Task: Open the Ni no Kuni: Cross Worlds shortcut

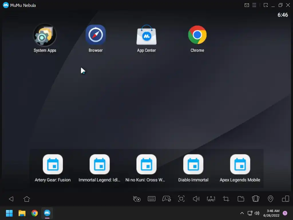Action: [146, 164]
